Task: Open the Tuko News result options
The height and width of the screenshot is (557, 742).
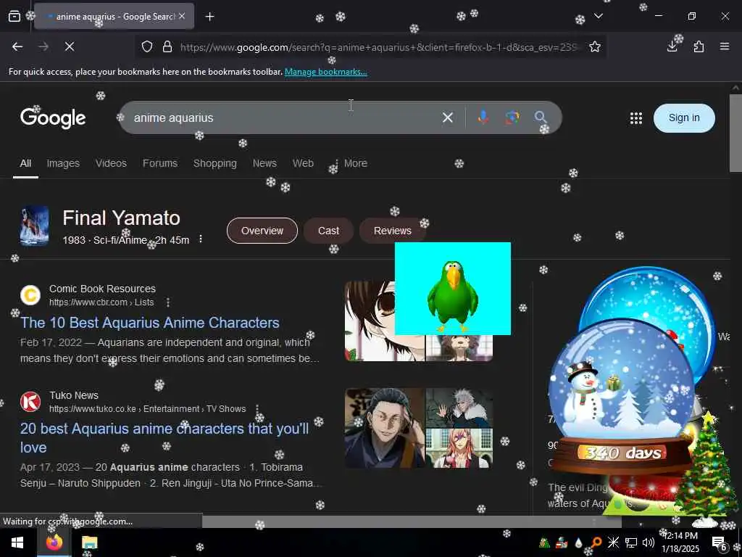Action: pyautogui.click(x=257, y=409)
